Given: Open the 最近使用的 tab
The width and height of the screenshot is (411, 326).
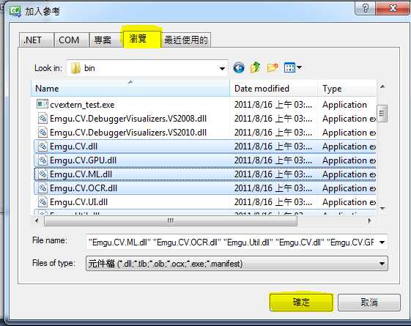Looking at the screenshot, I should coord(186,40).
